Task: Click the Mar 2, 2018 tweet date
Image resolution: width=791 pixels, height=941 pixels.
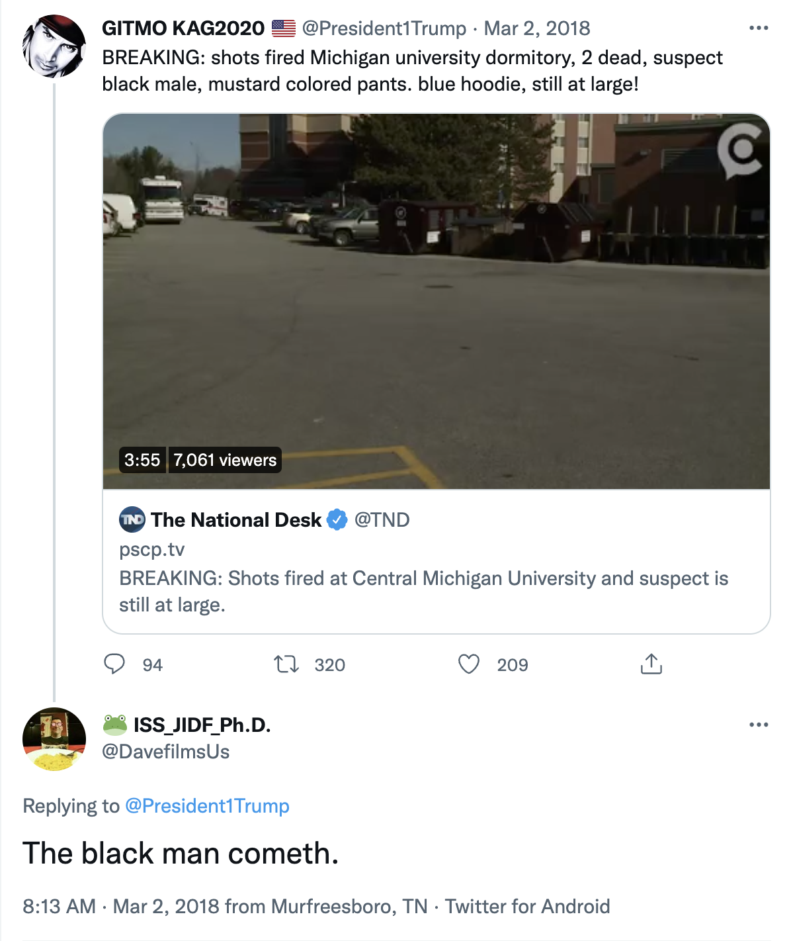Action: (x=537, y=28)
